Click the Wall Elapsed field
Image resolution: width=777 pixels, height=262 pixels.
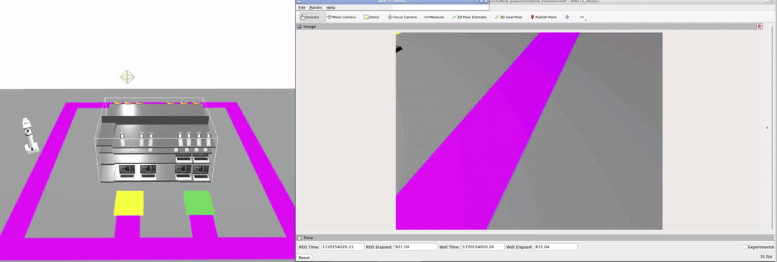(x=556, y=247)
